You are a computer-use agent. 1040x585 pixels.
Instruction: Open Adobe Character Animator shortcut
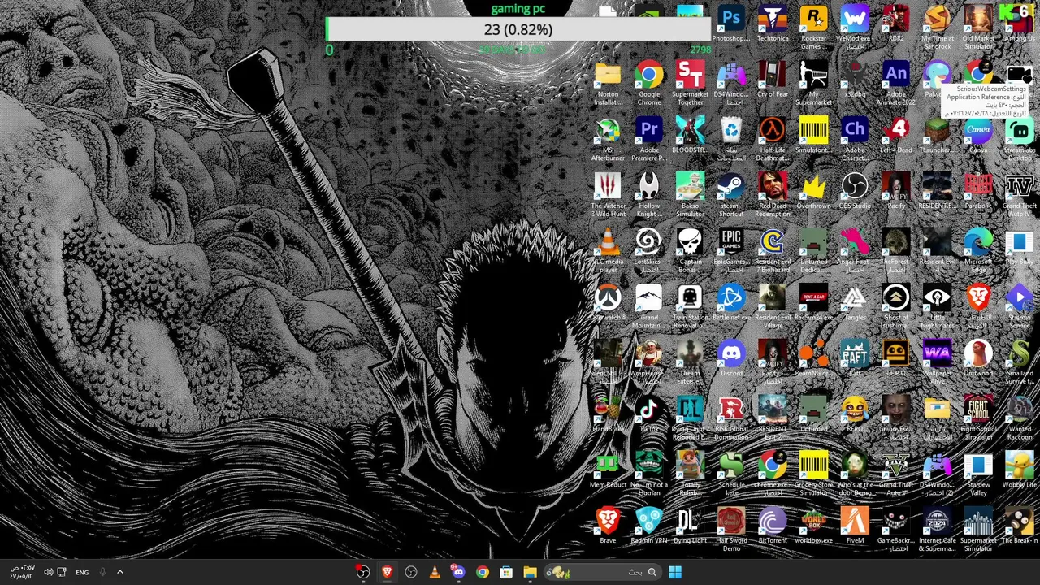(854, 140)
